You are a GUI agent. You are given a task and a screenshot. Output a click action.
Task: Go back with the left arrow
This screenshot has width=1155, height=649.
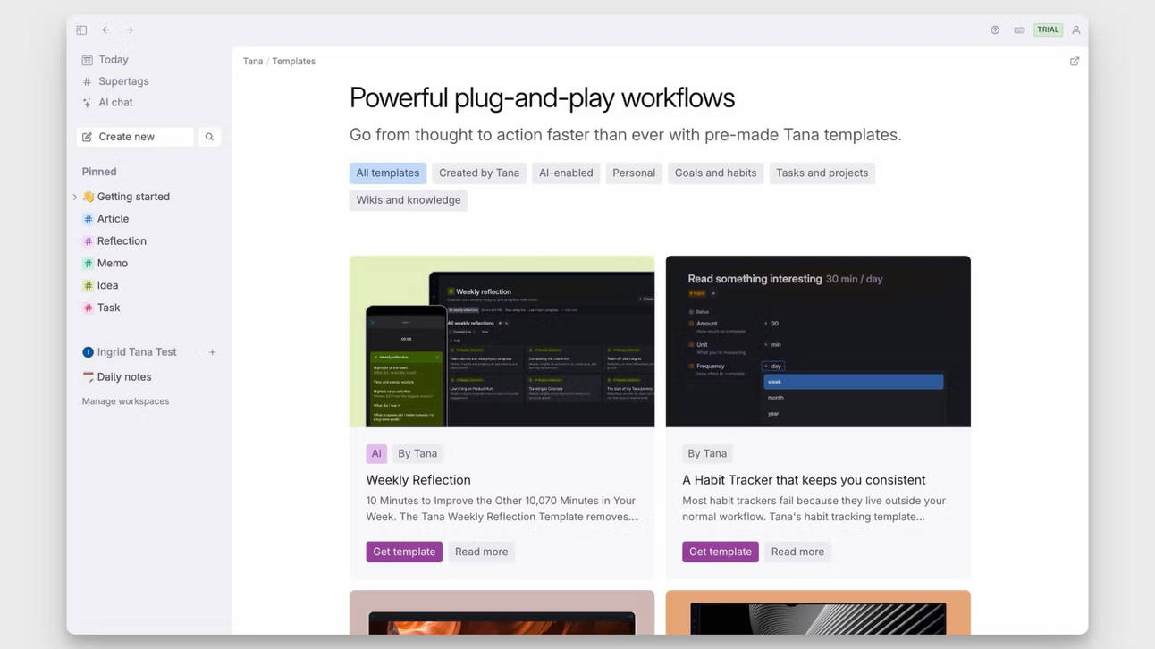(x=105, y=30)
